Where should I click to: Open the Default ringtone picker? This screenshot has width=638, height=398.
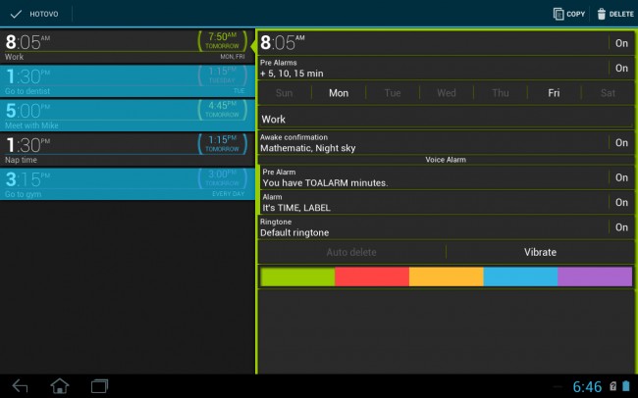(x=432, y=226)
